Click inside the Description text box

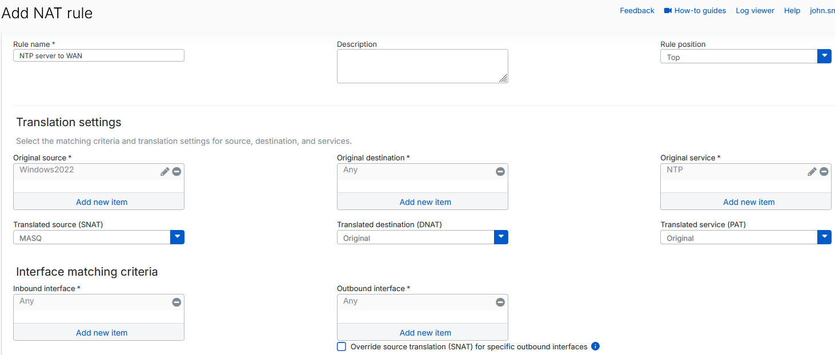click(422, 66)
